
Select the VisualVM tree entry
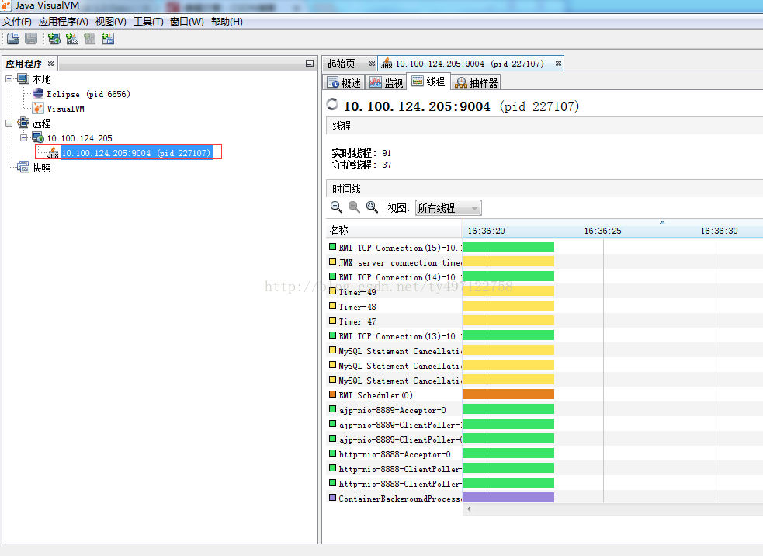point(66,109)
